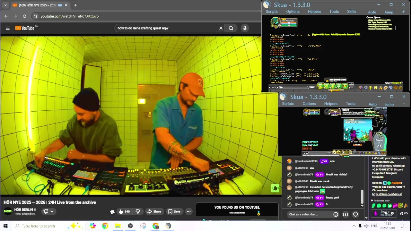
Task: Open the YouTube guide hamburger menu
Action: coord(8,28)
